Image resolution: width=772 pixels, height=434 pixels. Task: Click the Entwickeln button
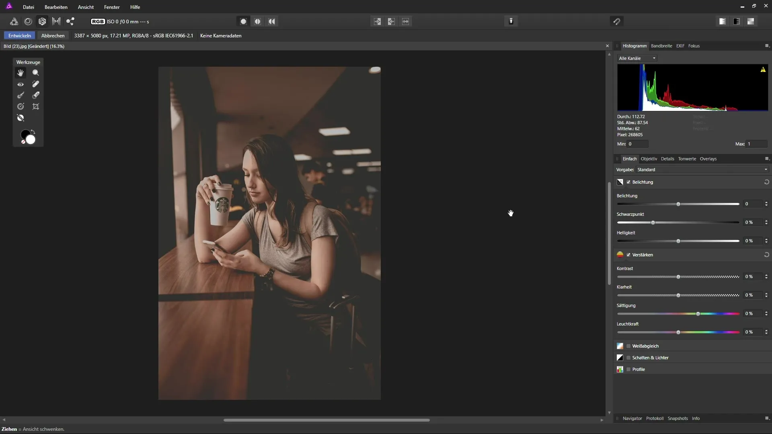(x=20, y=36)
